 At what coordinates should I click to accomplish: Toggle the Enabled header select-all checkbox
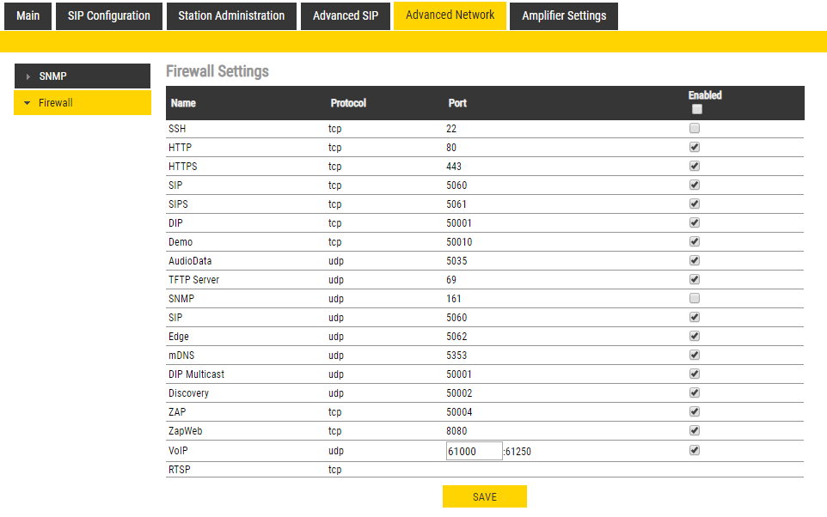(696, 109)
